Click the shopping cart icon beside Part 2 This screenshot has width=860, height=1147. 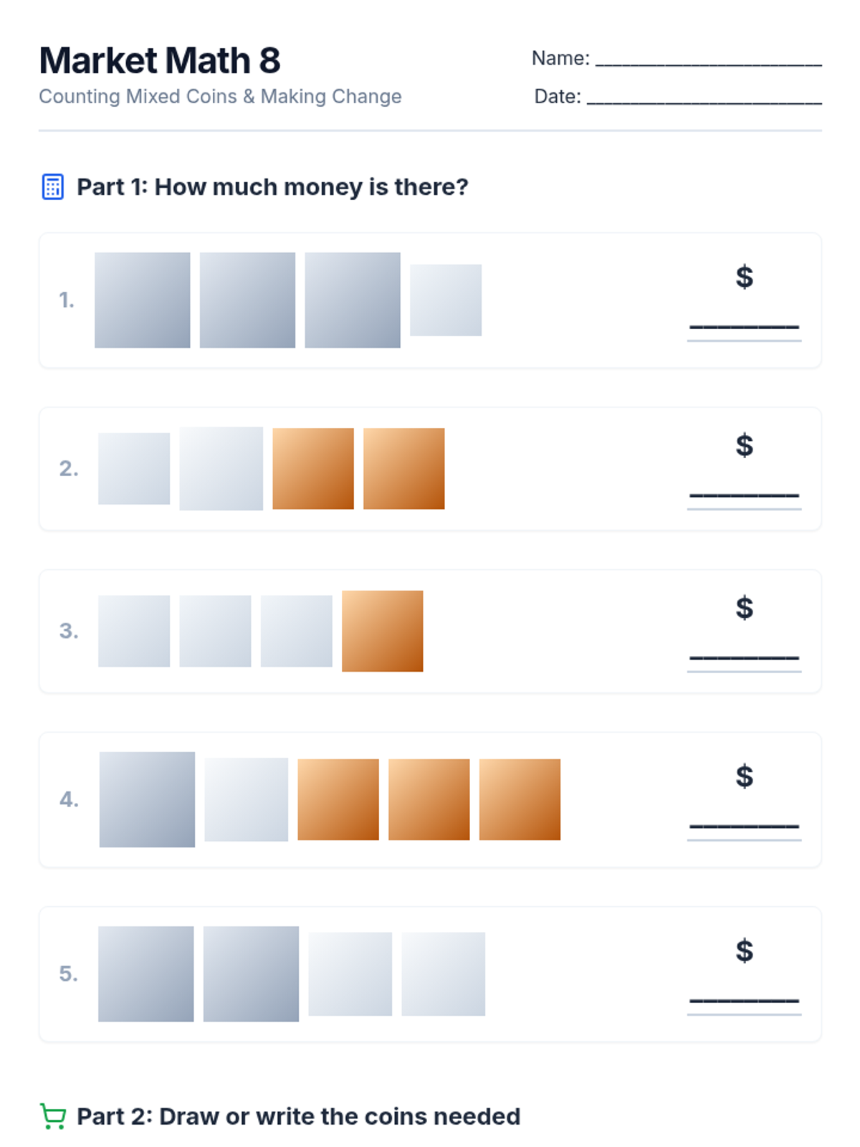pyautogui.click(x=53, y=1116)
